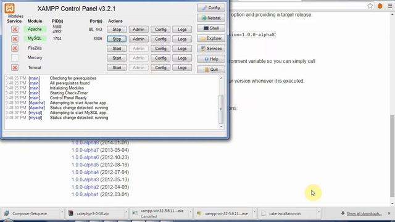395x222 pixels.
Task: Quit the XAMPP Control Panel
Action: [x=211, y=70]
